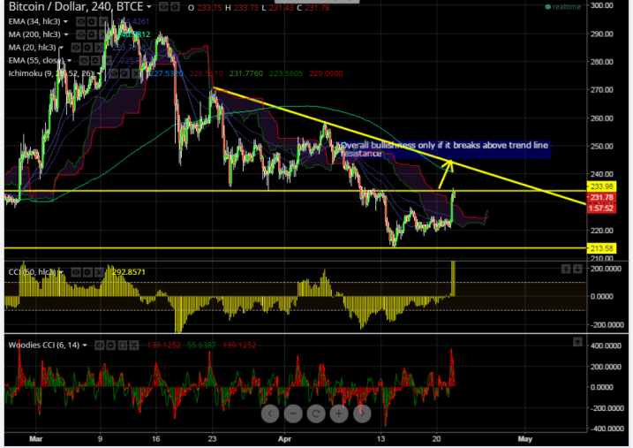Expand the MA (200, hlc3) dropdown arrow
The width and height of the screenshot is (633, 448).
(66, 34)
